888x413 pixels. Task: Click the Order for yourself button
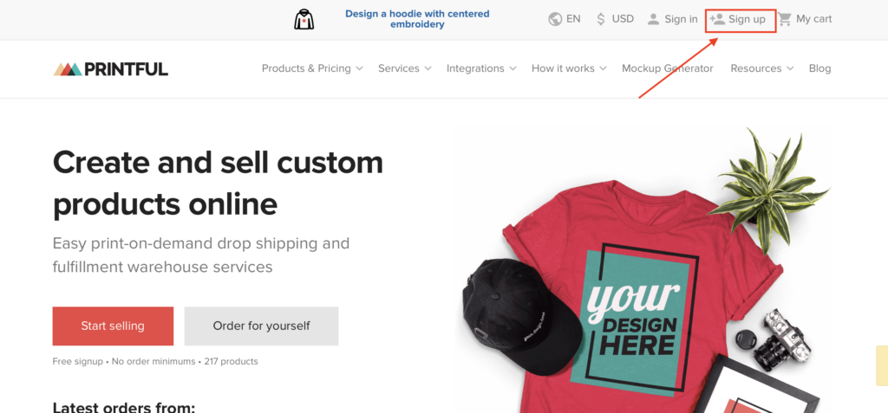click(x=261, y=326)
